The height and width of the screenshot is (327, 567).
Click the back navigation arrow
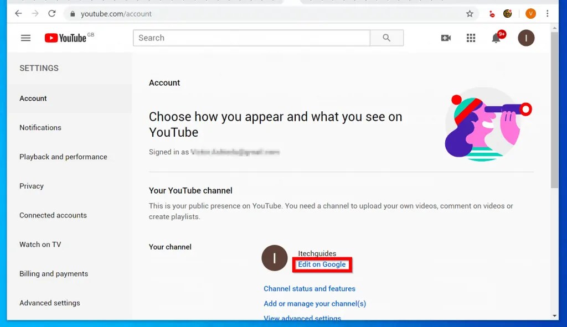(x=18, y=13)
